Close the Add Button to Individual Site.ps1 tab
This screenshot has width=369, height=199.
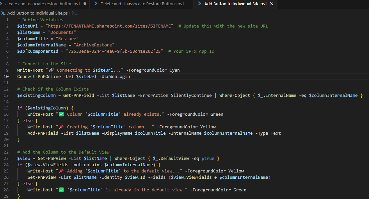point(272,4)
